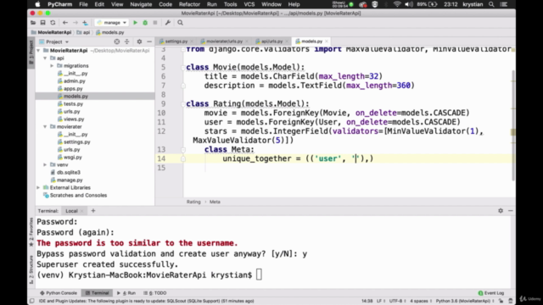Image resolution: width=543 pixels, height=305 pixels.
Task: Click the volume icon in menu bar
Action: point(409,4)
